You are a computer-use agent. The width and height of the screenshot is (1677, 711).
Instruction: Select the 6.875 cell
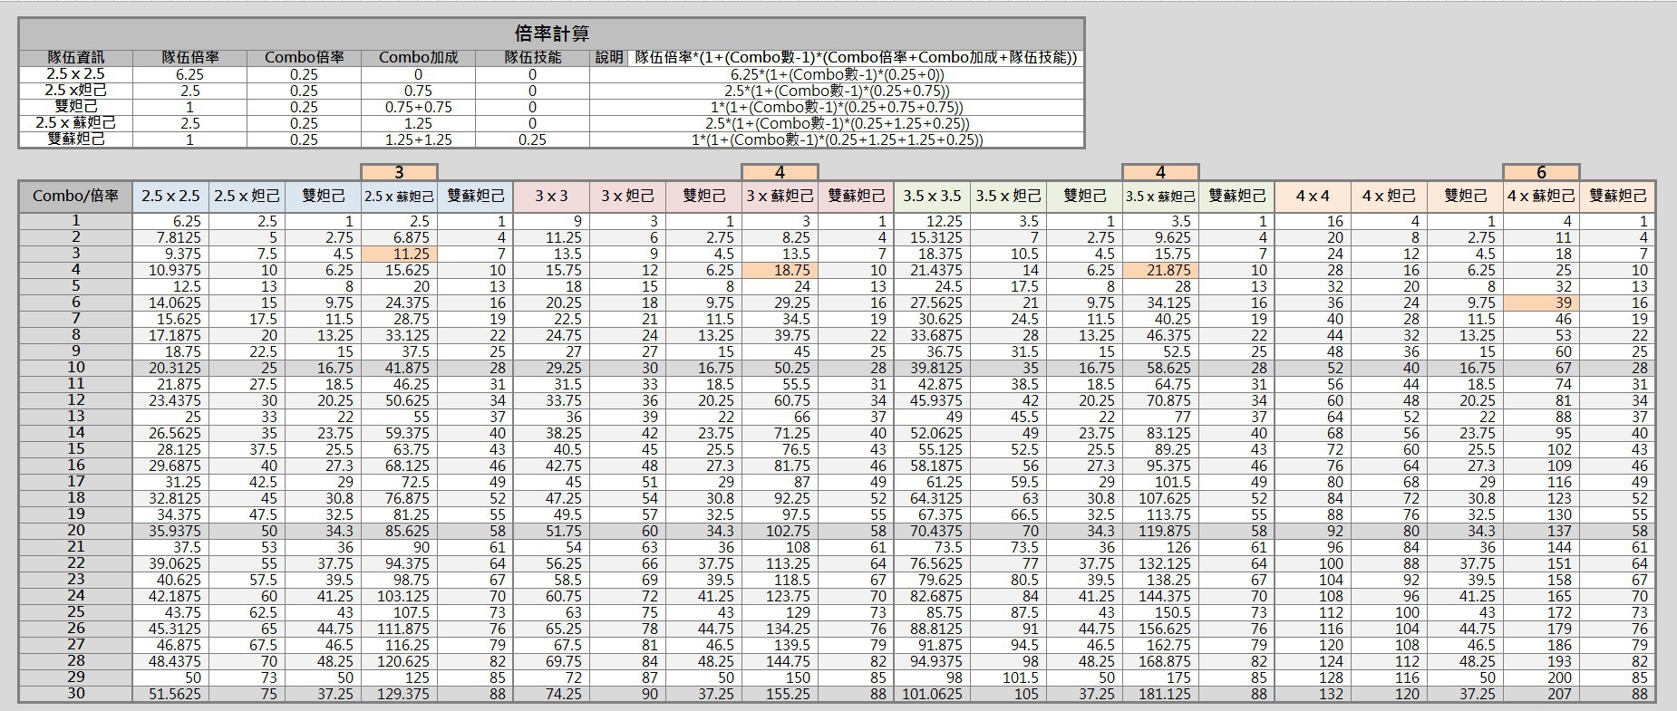(399, 237)
